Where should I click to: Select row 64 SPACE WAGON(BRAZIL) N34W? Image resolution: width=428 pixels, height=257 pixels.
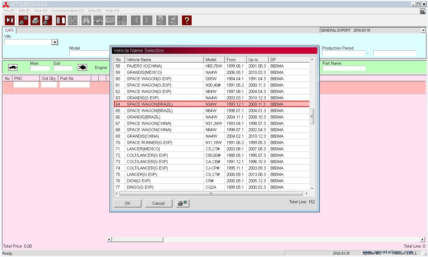(212, 104)
